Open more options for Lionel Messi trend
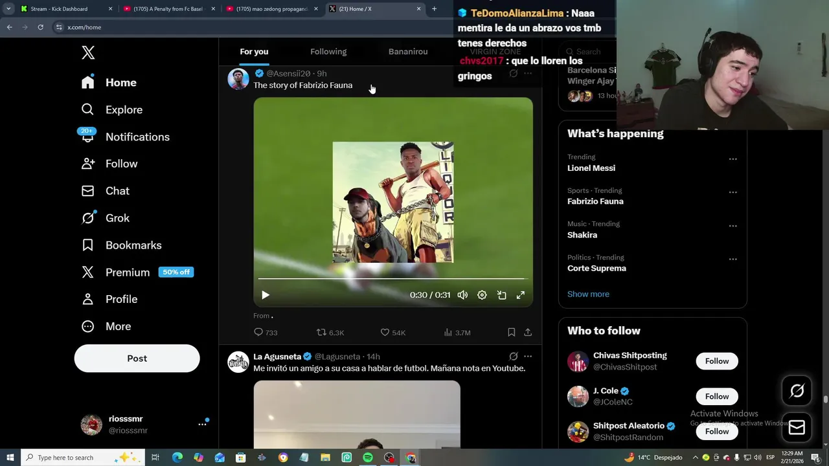The height and width of the screenshot is (466, 829). point(732,159)
